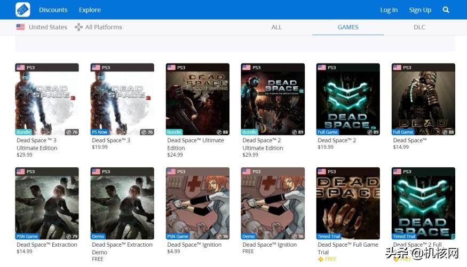Click the PS Now badge on Dead Space 3
The height and width of the screenshot is (267, 467).
99,132
